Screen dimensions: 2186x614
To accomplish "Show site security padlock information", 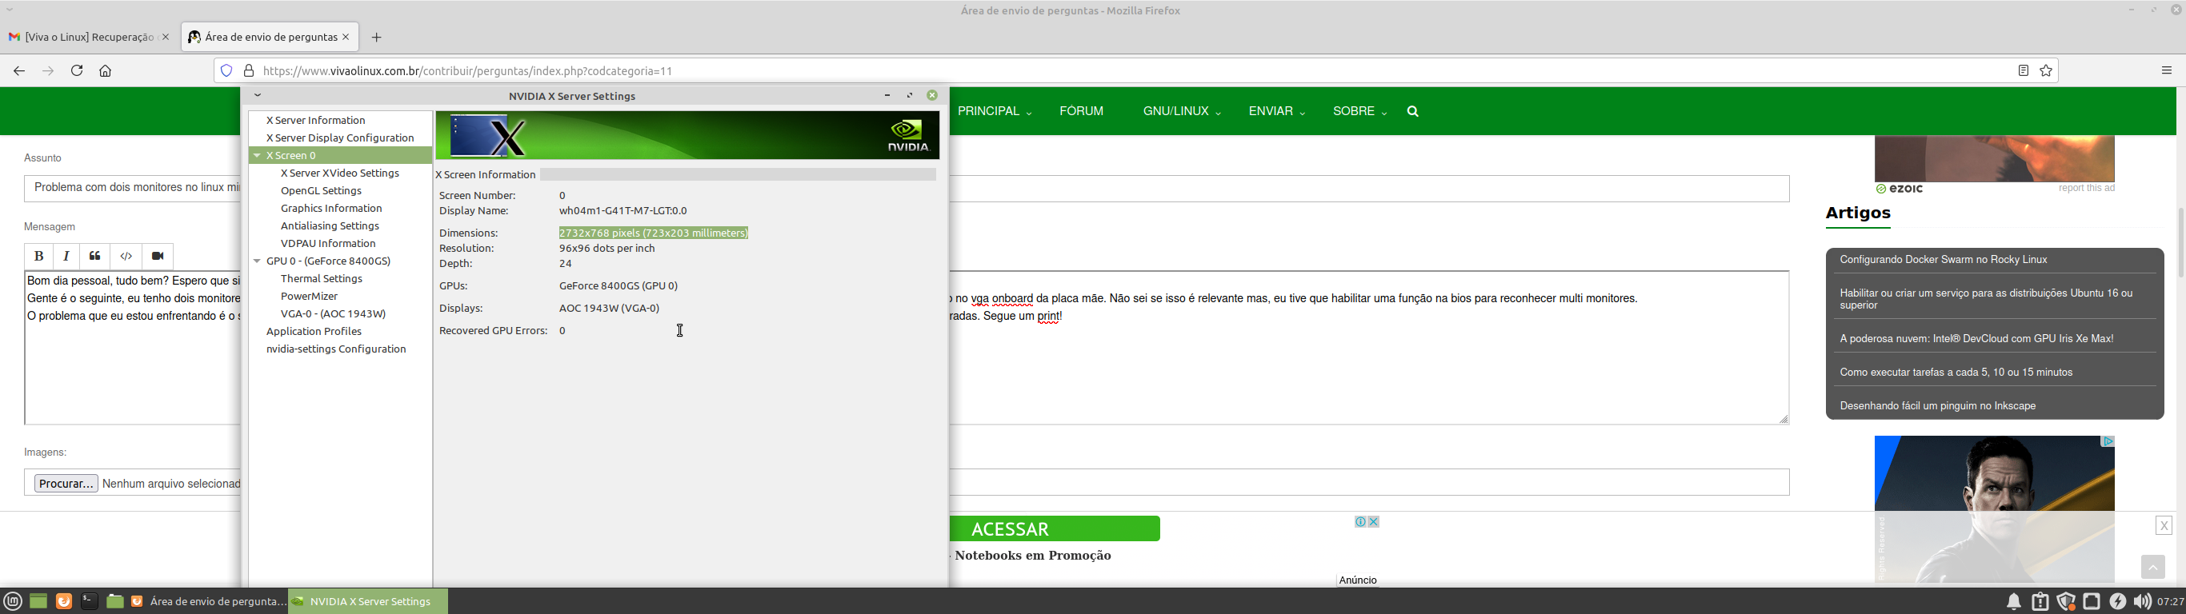I will tap(249, 71).
